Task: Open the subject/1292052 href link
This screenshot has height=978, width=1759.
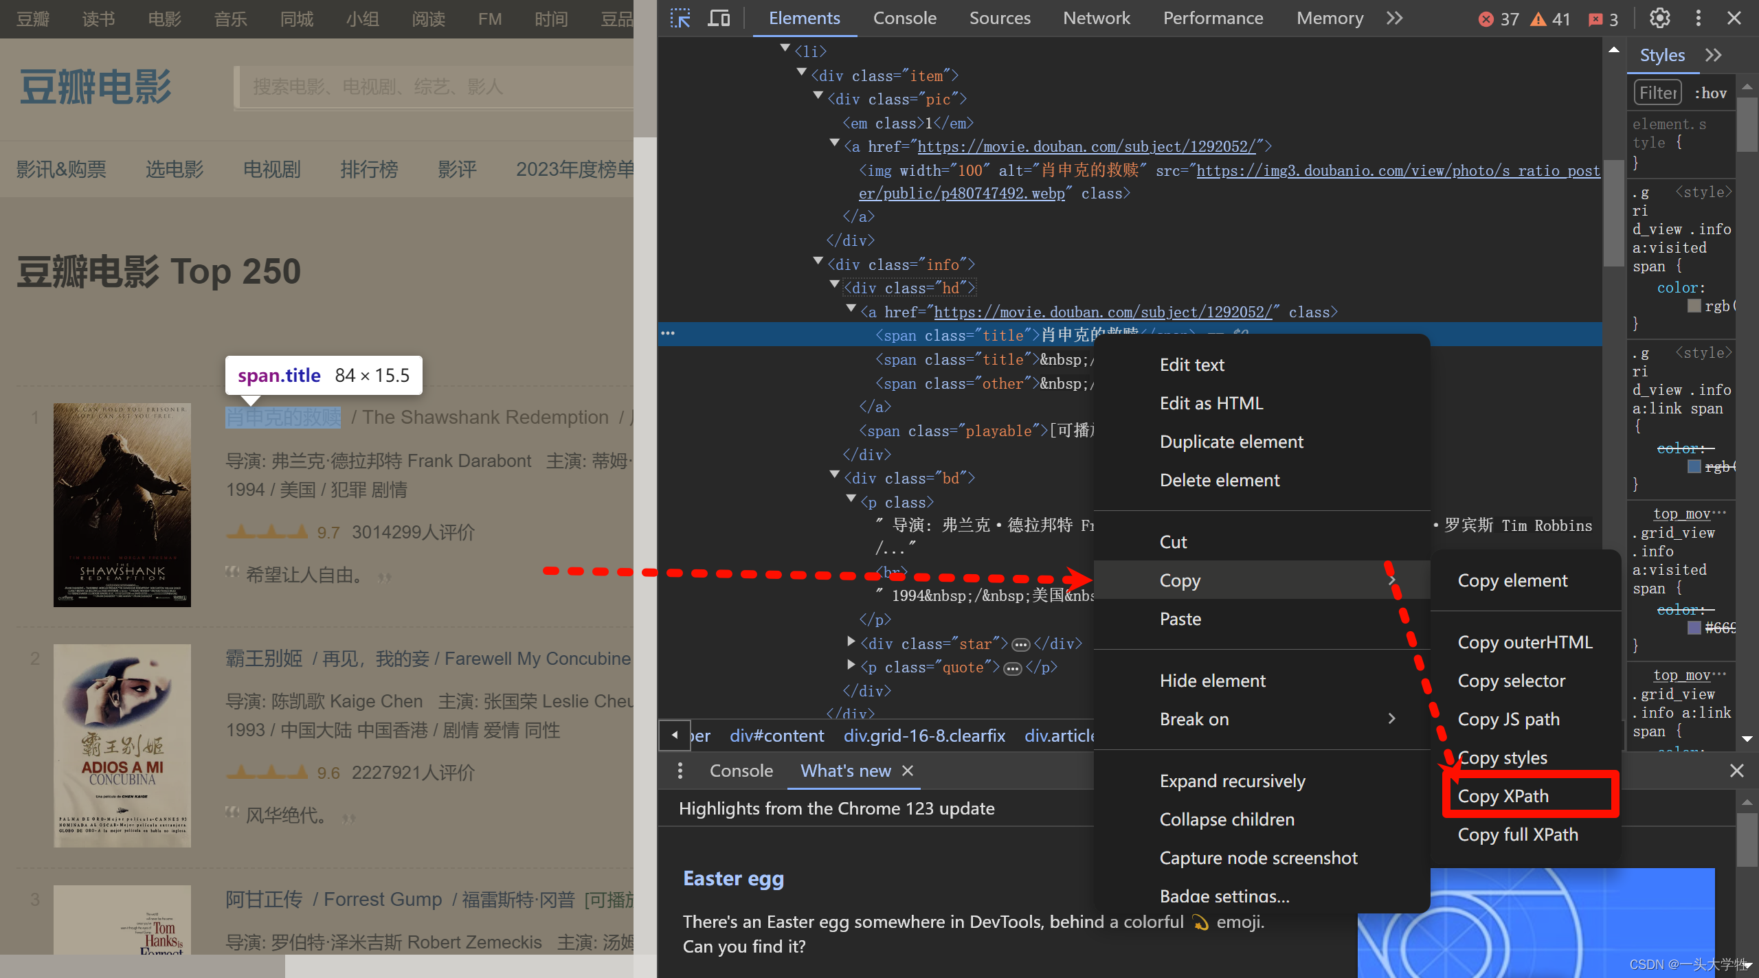Action: pos(1086,146)
